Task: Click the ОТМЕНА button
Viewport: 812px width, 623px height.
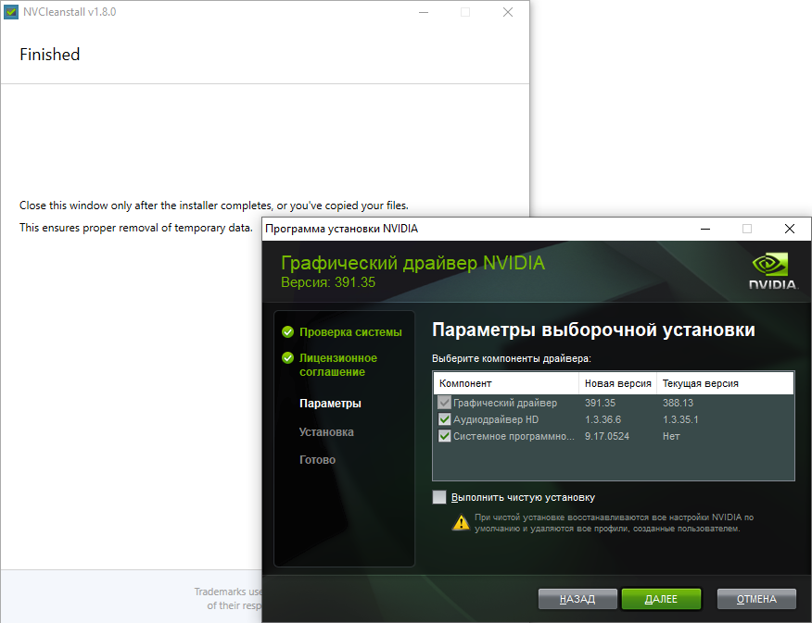Action: [x=756, y=599]
